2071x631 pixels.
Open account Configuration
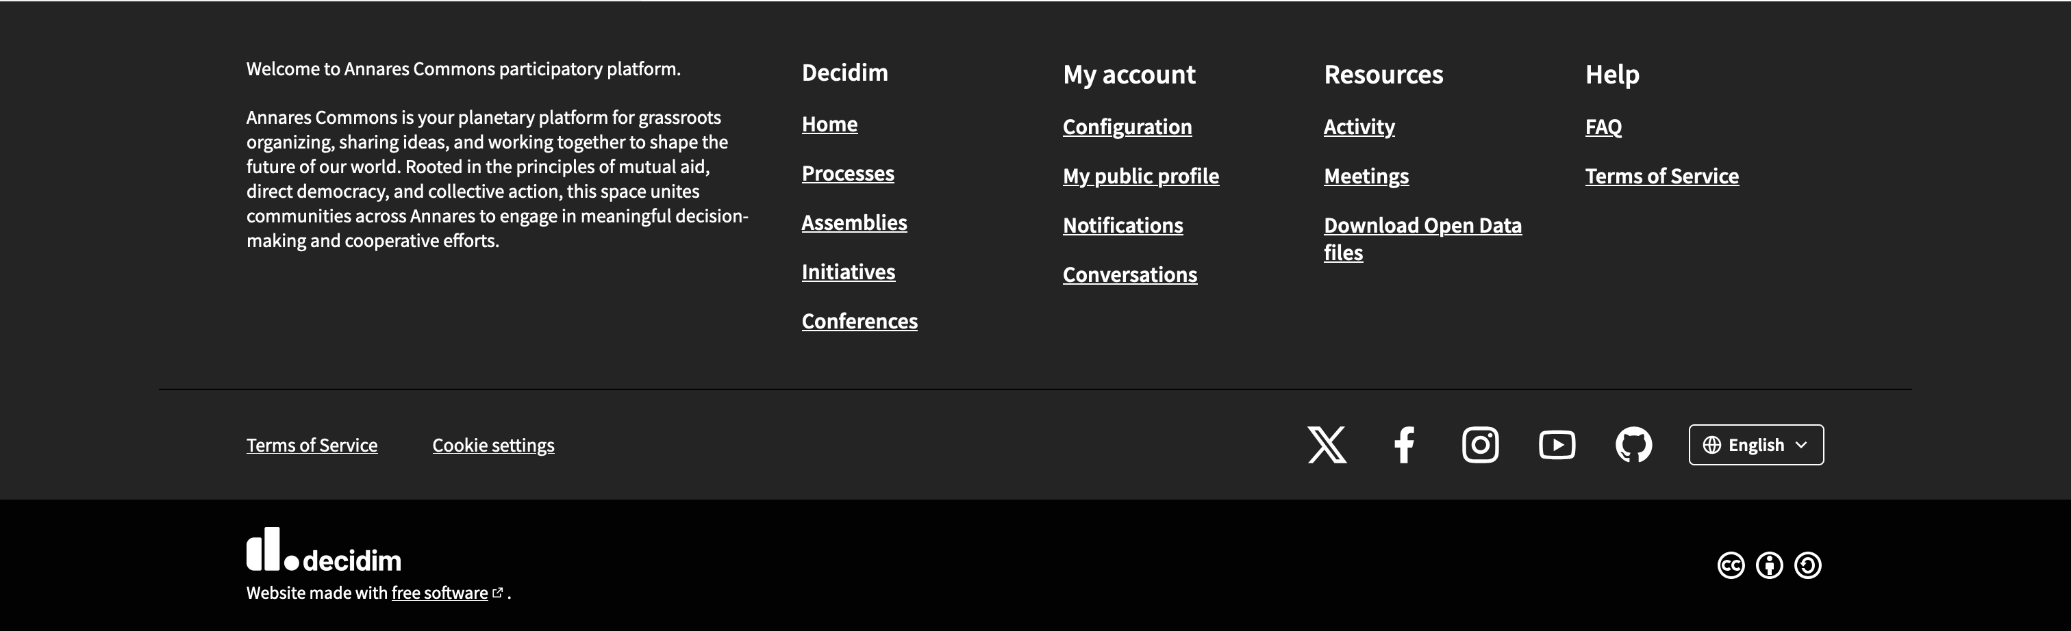(1127, 126)
